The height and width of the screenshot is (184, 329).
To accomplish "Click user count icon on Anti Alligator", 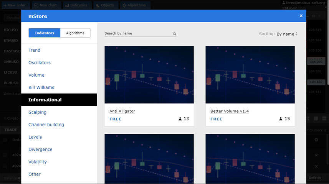I will (x=180, y=119).
